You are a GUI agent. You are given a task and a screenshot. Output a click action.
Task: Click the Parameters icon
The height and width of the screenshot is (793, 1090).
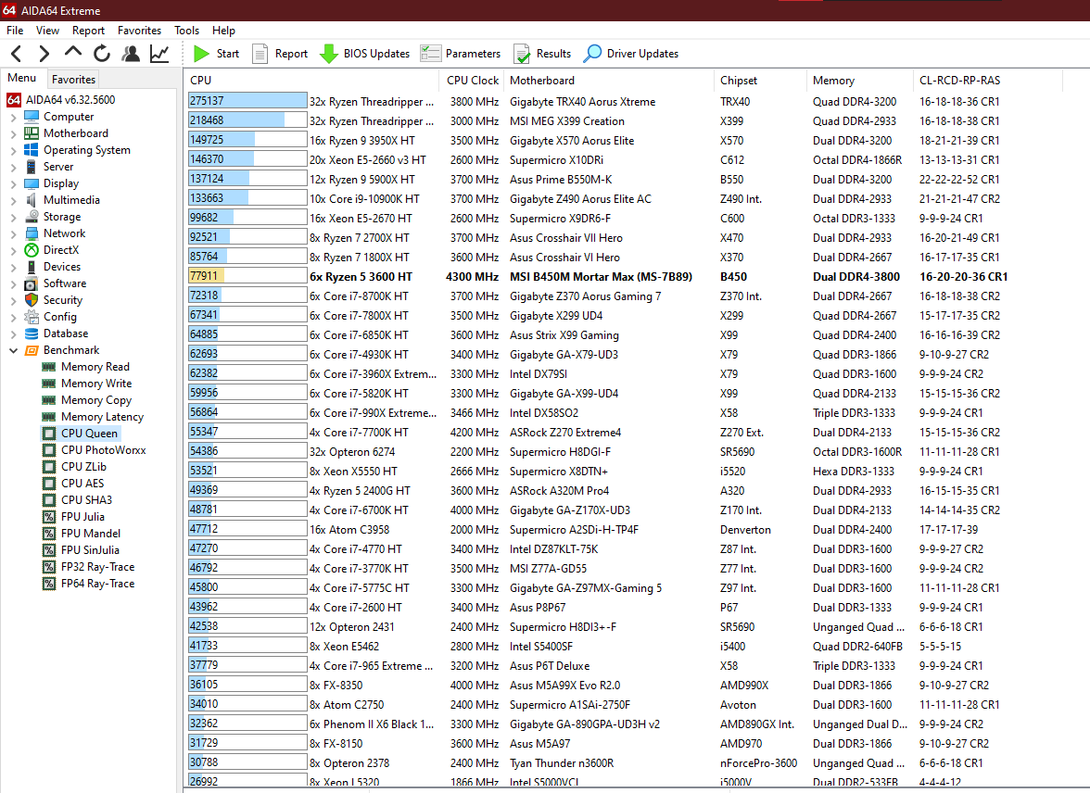(x=430, y=54)
